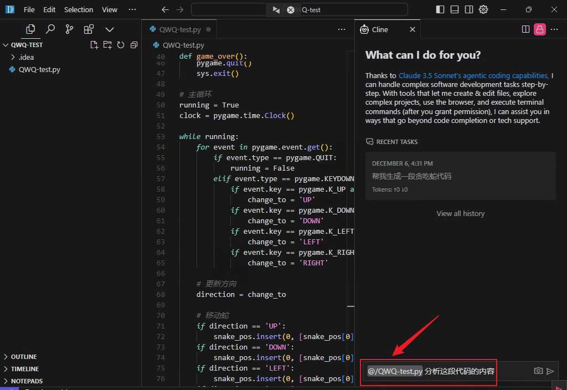Expand the .idea folder
Image resolution: width=567 pixels, height=390 pixels.
(26, 57)
